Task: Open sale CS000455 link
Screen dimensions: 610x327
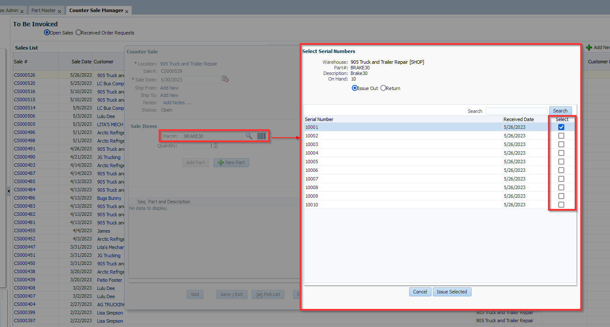Action: click(x=25, y=230)
